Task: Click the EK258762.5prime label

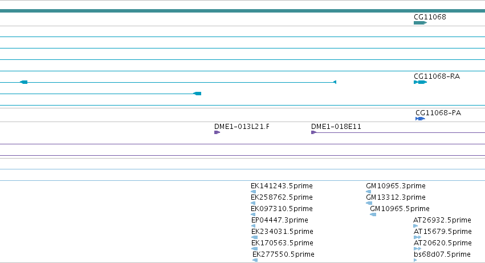Action: (282, 197)
